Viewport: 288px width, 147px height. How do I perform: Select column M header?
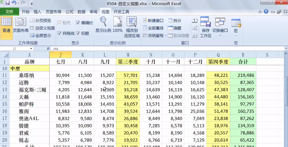[x=128, y=55]
